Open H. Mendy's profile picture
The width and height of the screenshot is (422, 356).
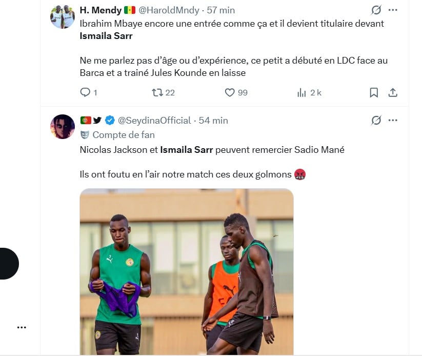point(63,16)
